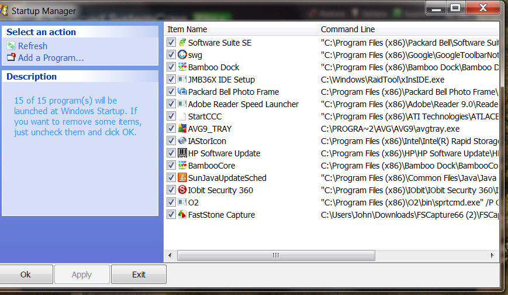Select the swg item name
This screenshot has width=508, height=295.
195,55
